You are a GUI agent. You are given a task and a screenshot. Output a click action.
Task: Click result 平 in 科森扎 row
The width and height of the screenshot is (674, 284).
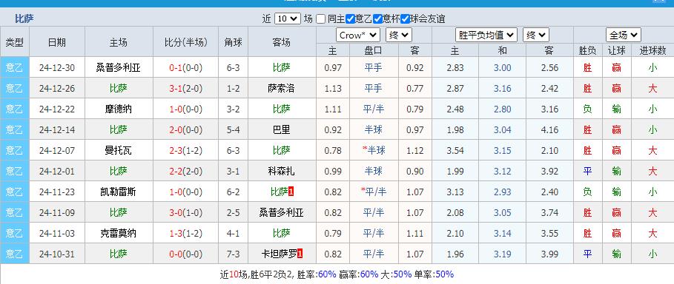tap(587, 171)
